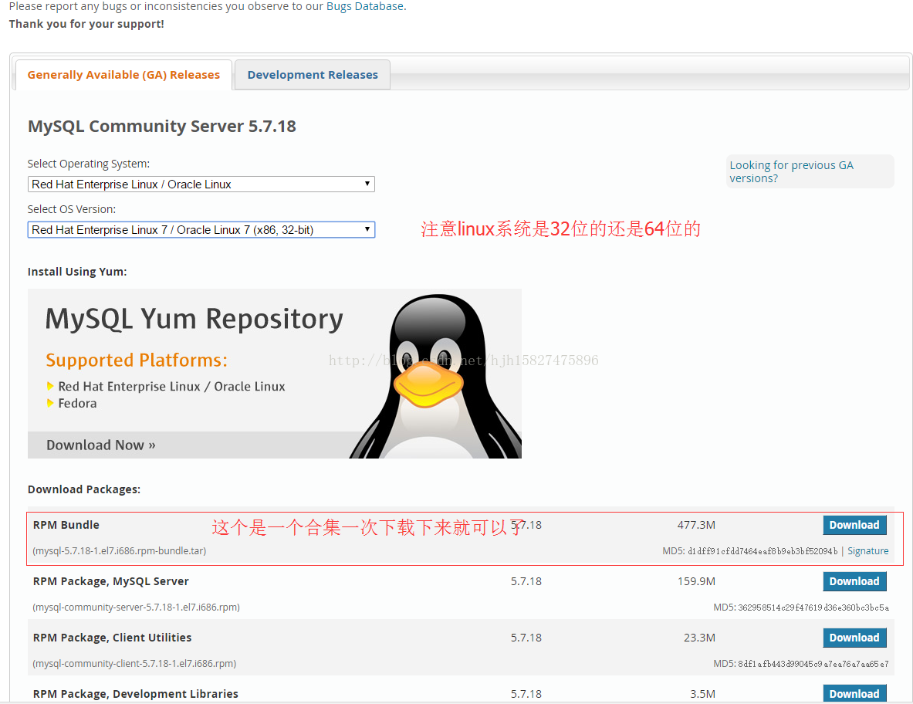Image resolution: width=913 pixels, height=704 pixels.
Task: Click Download Now in Yum banner
Action: click(x=101, y=445)
